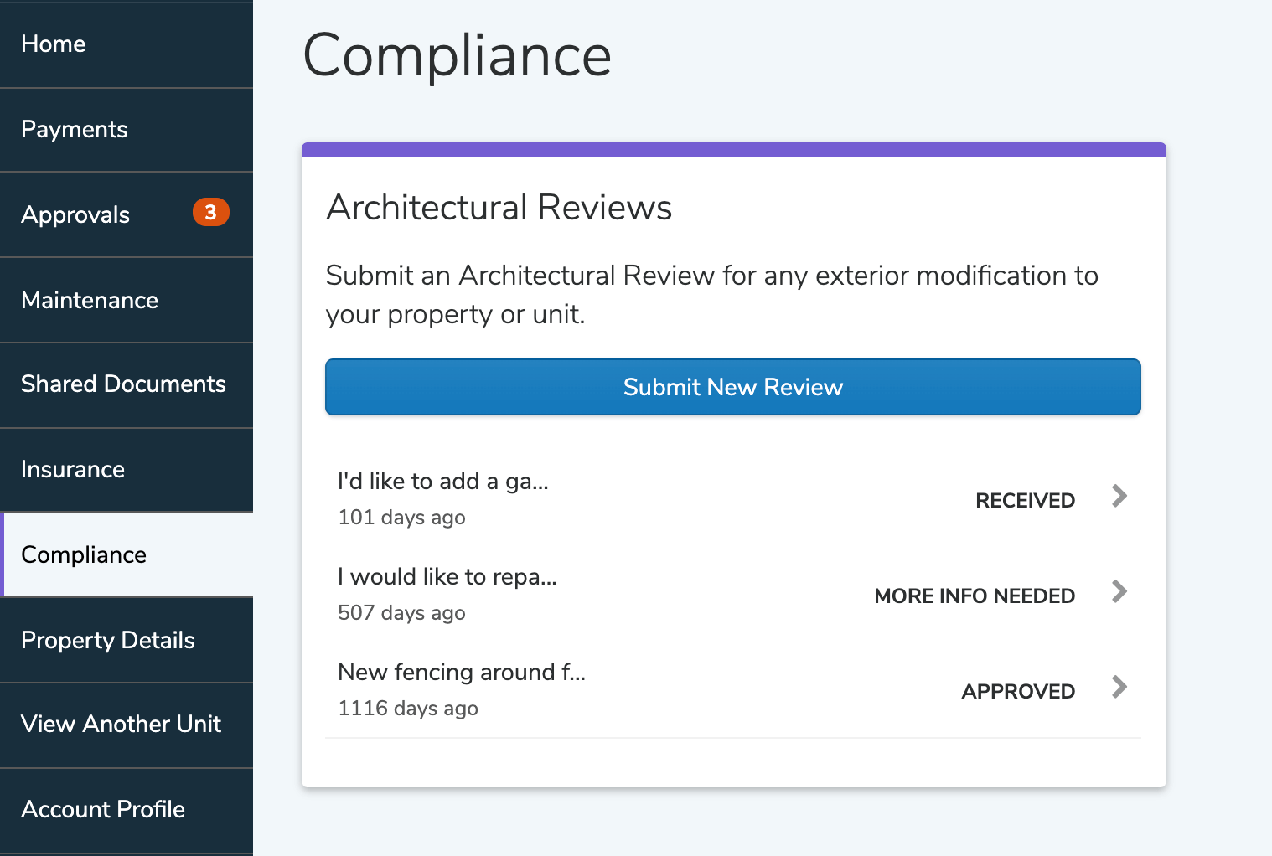Viewport: 1272px width, 856px height.
Task: Open the Home menu item
Action: pyautogui.click(x=54, y=44)
